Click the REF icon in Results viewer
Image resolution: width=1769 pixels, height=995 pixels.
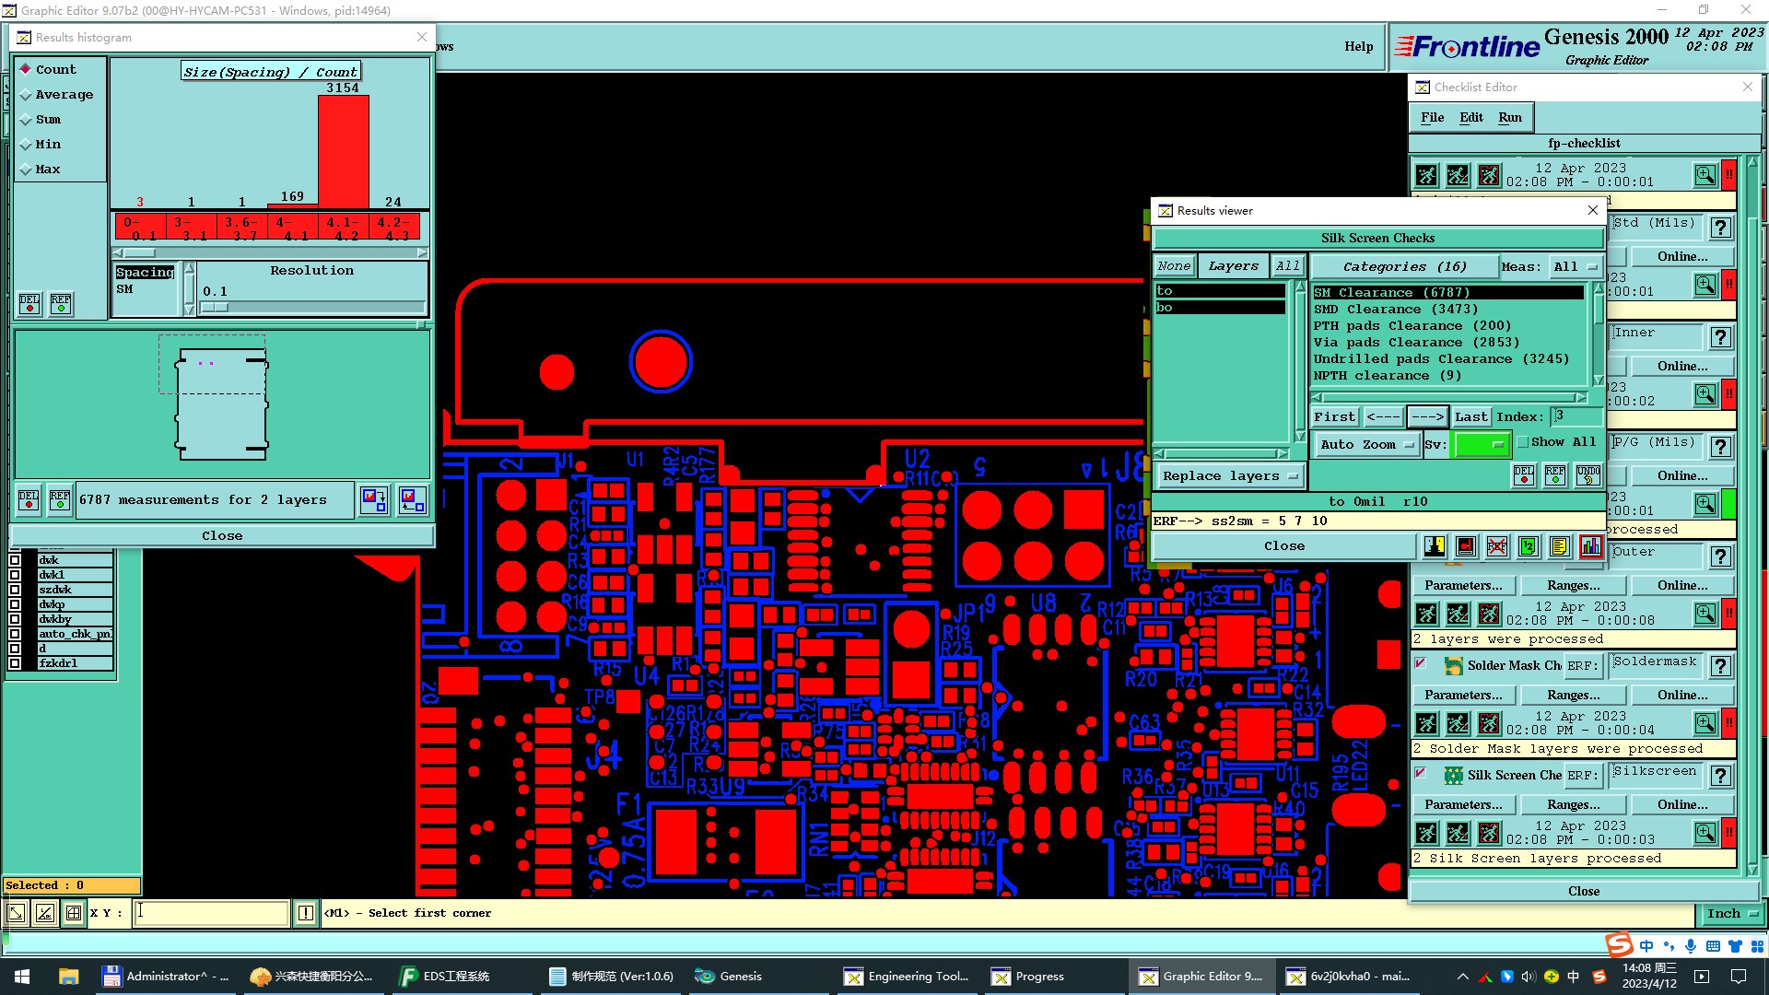pos(1555,475)
